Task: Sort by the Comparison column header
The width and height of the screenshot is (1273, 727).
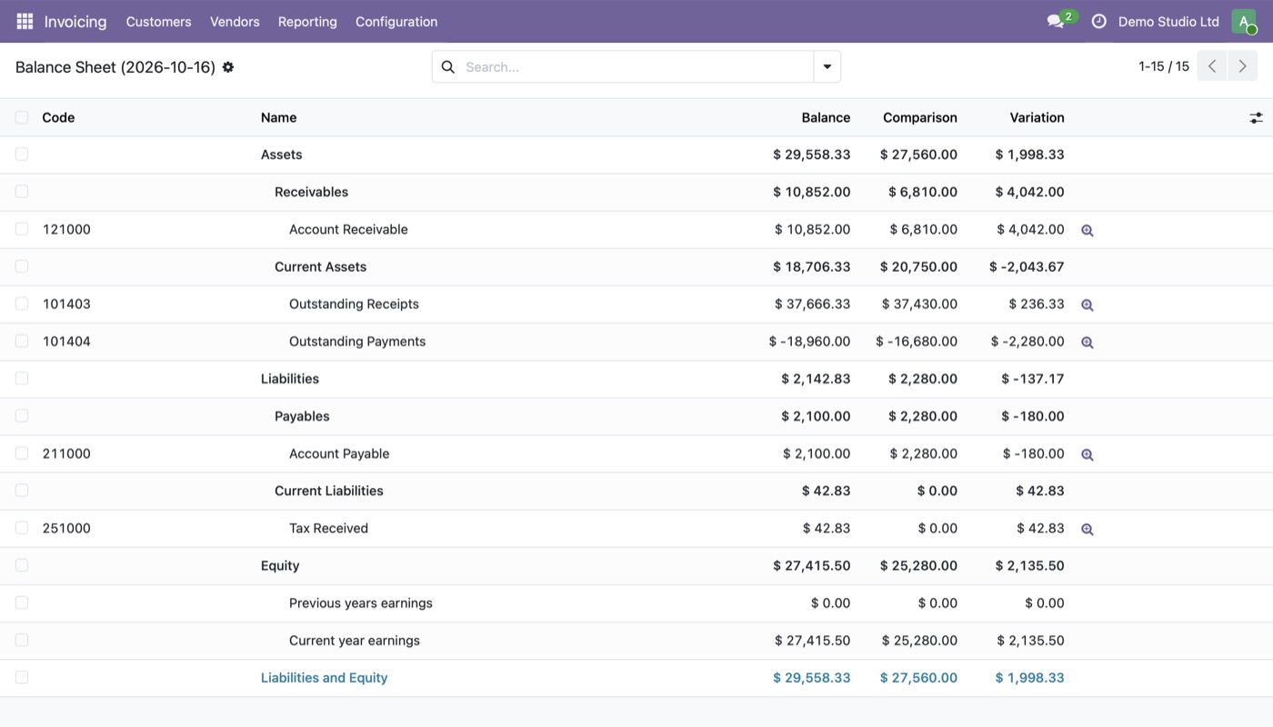Action: 920,117
